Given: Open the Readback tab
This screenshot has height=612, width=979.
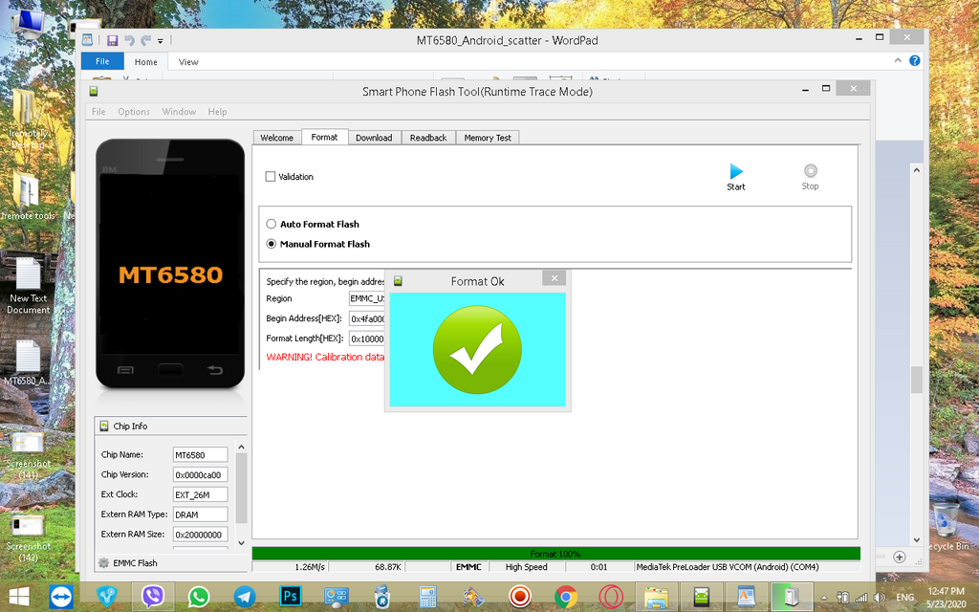Looking at the screenshot, I should coord(428,138).
